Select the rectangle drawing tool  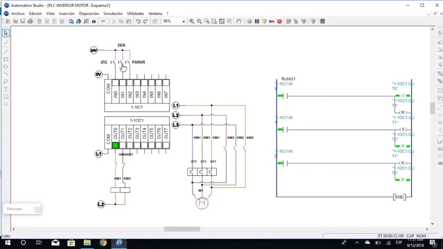pos(6,59)
